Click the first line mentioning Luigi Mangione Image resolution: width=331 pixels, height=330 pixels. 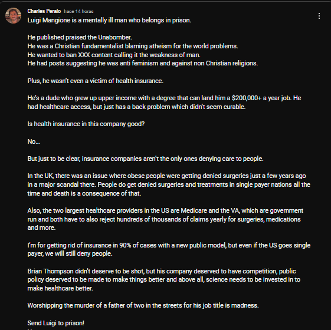109,20
